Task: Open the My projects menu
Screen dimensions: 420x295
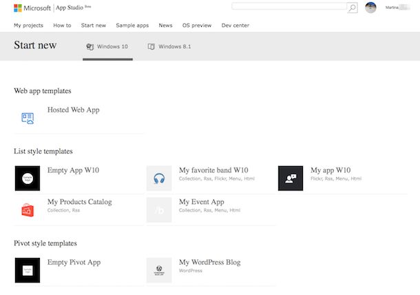Action: (28, 26)
